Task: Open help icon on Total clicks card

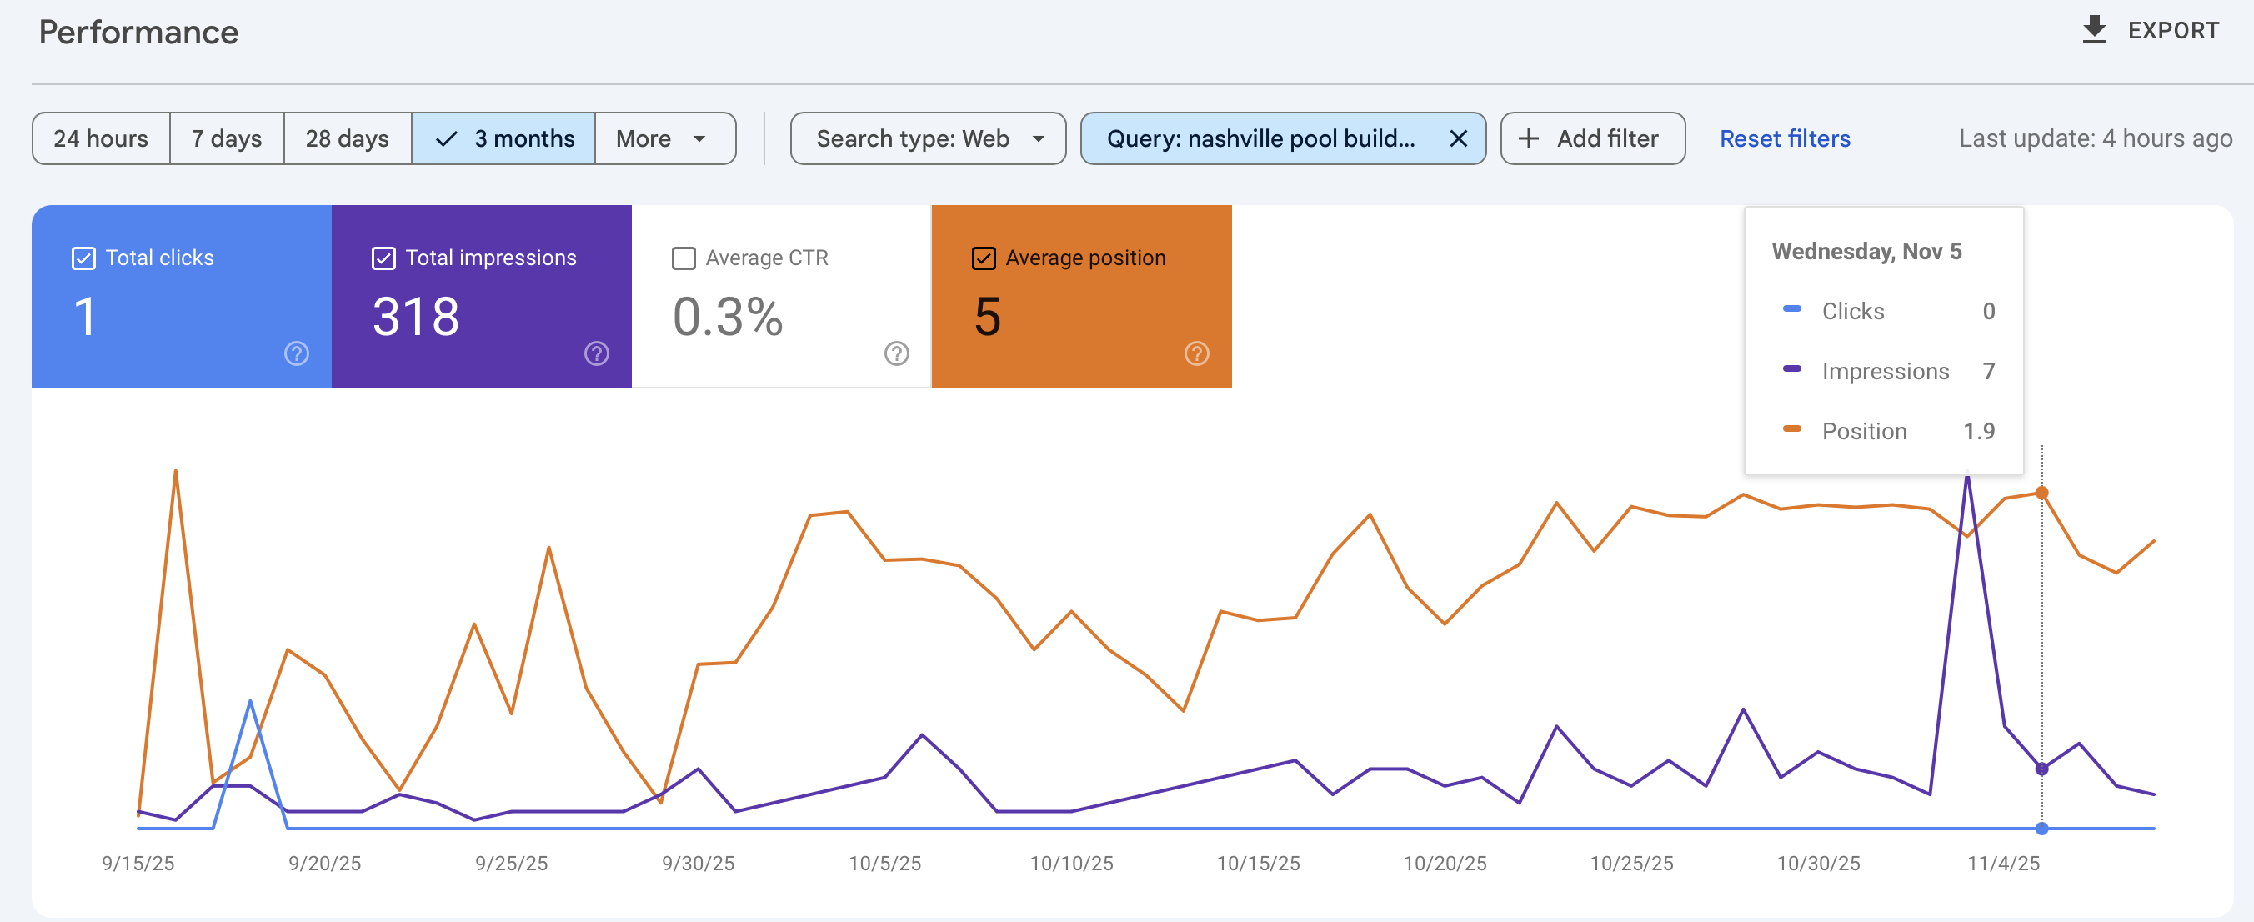Action: click(x=297, y=353)
